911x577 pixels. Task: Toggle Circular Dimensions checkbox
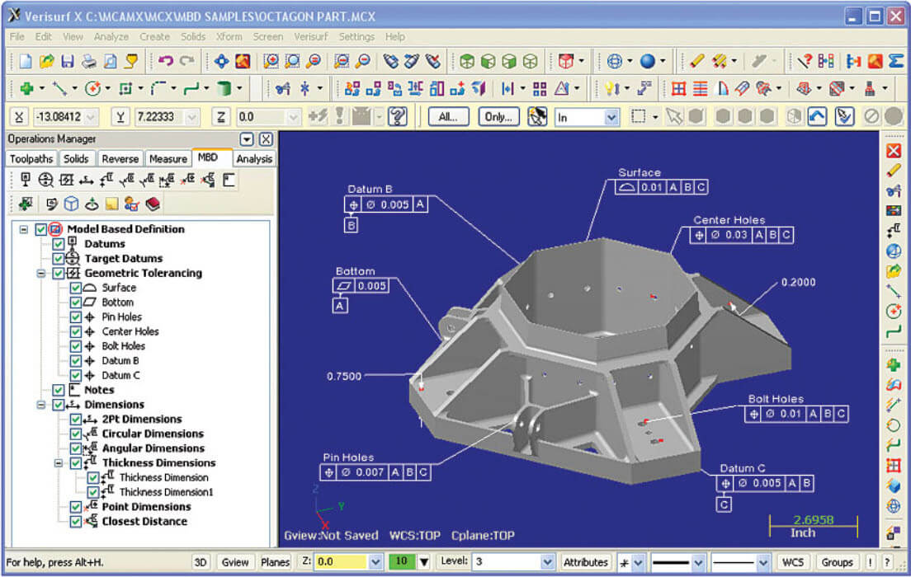tap(76, 434)
